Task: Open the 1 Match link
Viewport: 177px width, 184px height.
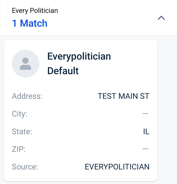Action: (x=30, y=23)
